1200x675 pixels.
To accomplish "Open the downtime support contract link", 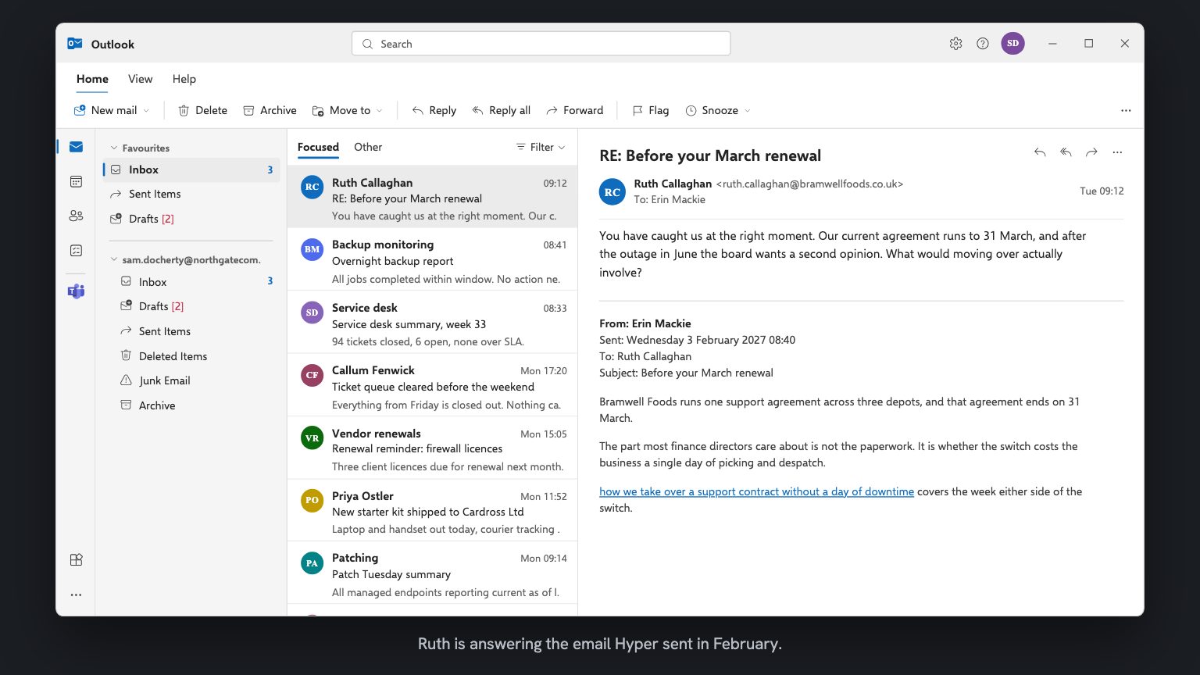I will (x=756, y=491).
